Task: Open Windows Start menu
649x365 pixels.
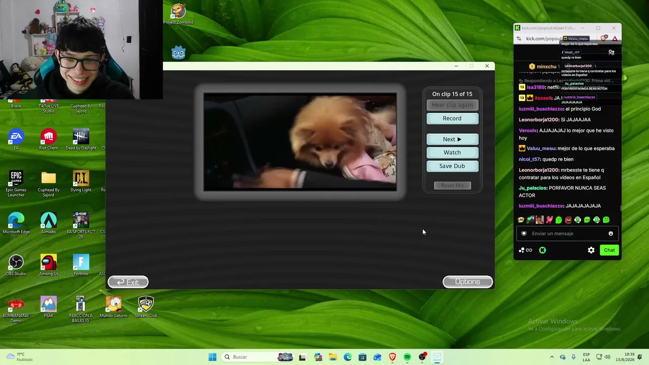Action: (212, 357)
